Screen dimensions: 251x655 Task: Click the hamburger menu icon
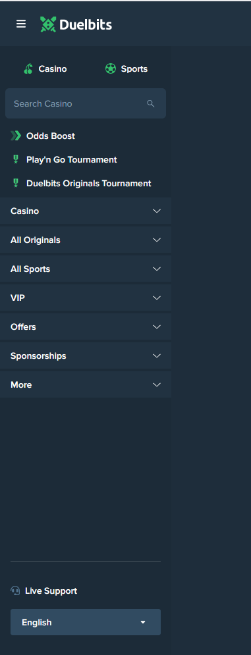click(21, 24)
